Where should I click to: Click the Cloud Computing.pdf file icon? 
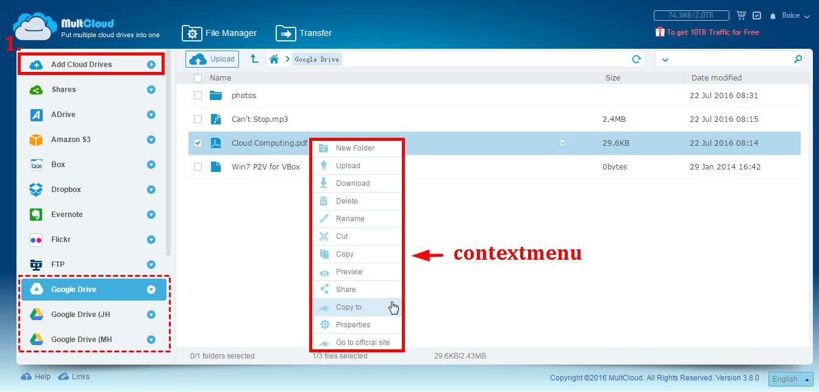216,143
